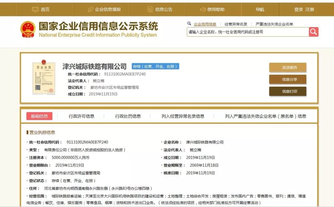Open the 导航 navigation item
Screen dimensions: 334x207
pos(260,10)
